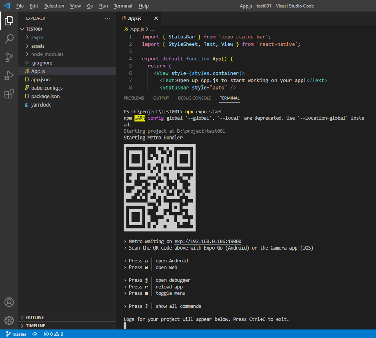
Task: Open the Help menu
Action: point(144,6)
